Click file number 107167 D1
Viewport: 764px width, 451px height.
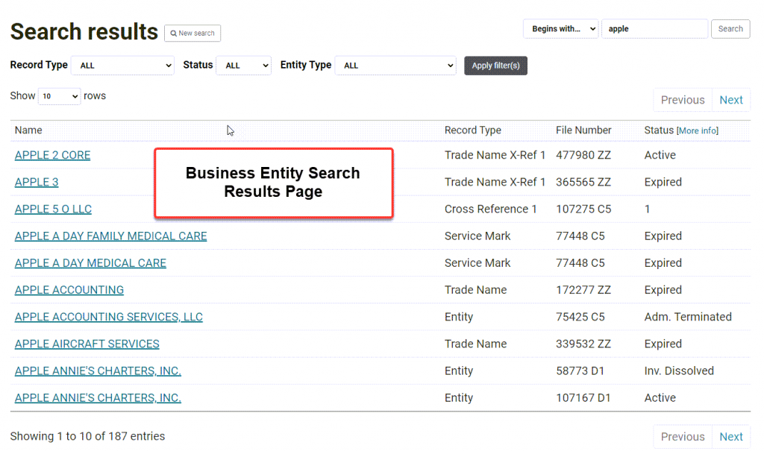tap(583, 398)
